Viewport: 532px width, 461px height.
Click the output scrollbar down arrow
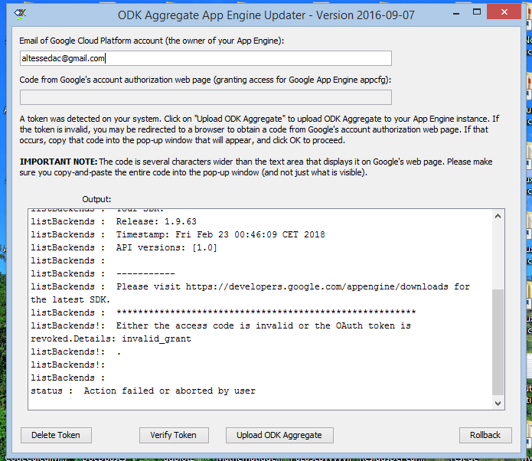498,404
